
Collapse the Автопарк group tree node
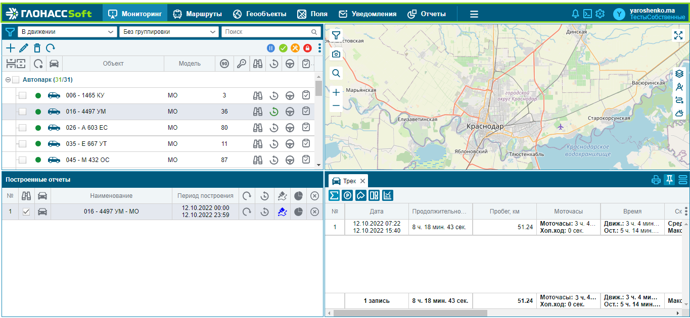click(x=8, y=80)
